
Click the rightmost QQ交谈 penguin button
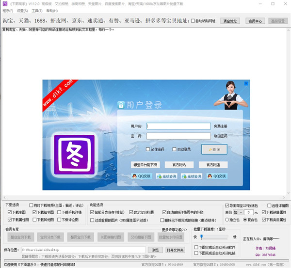pyautogui.click(x=217, y=176)
